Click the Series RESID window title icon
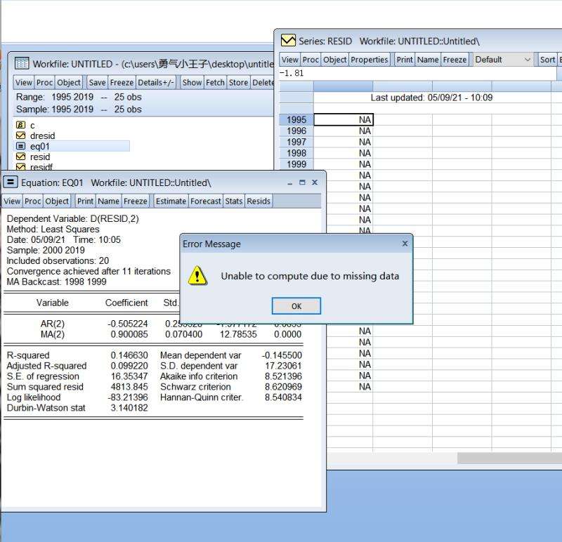This screenshot has width=562, height=542. [x=288, y=41]
